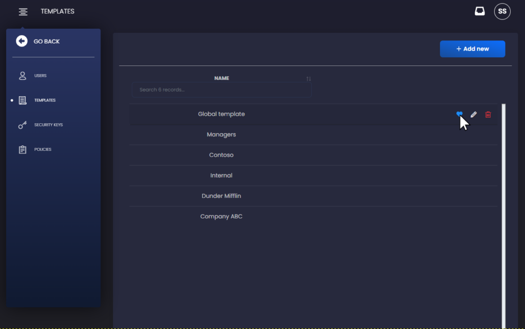This screenshot has height=329, width=525.
Task: Choose the Company ABC template
Action: tap(313, 216)
